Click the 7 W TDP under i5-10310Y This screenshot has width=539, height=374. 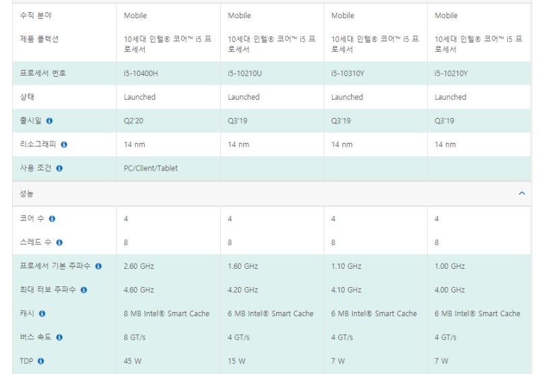click(x=338, y=361)
